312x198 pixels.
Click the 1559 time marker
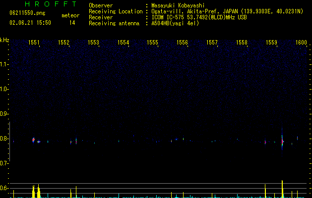pos(271,43)
